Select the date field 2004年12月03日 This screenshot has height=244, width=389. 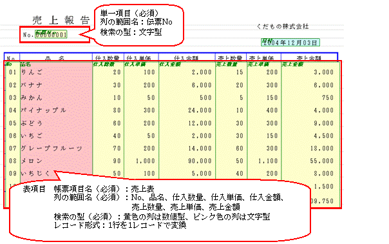(x=290, y=43)
